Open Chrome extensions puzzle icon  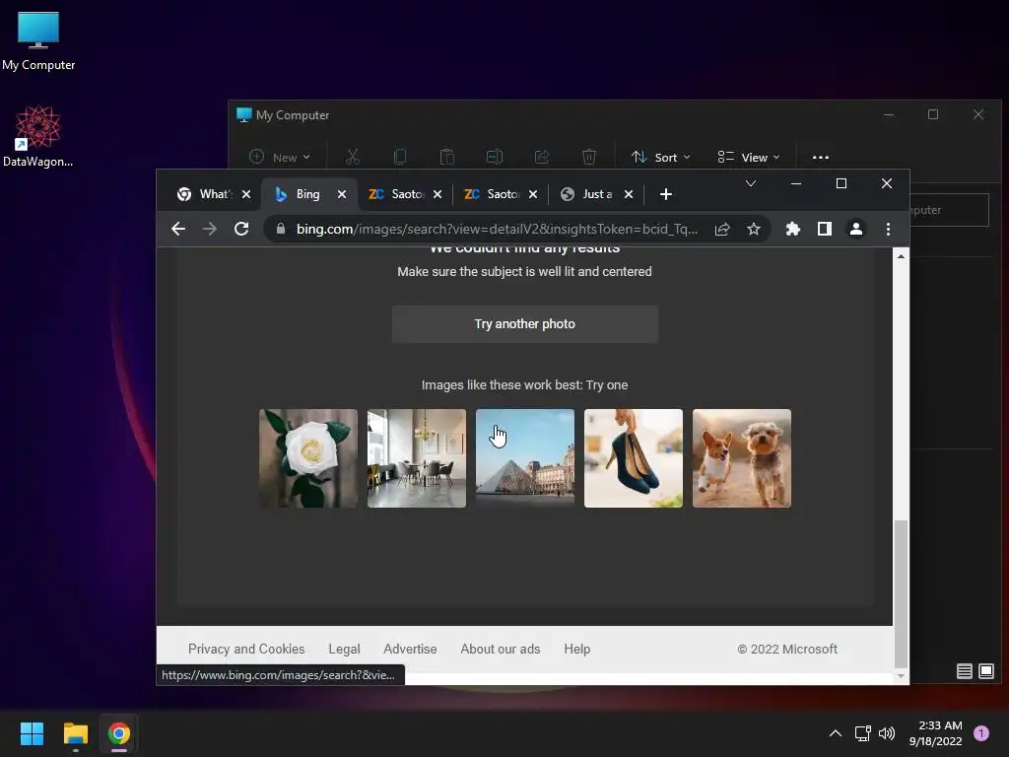793,229
